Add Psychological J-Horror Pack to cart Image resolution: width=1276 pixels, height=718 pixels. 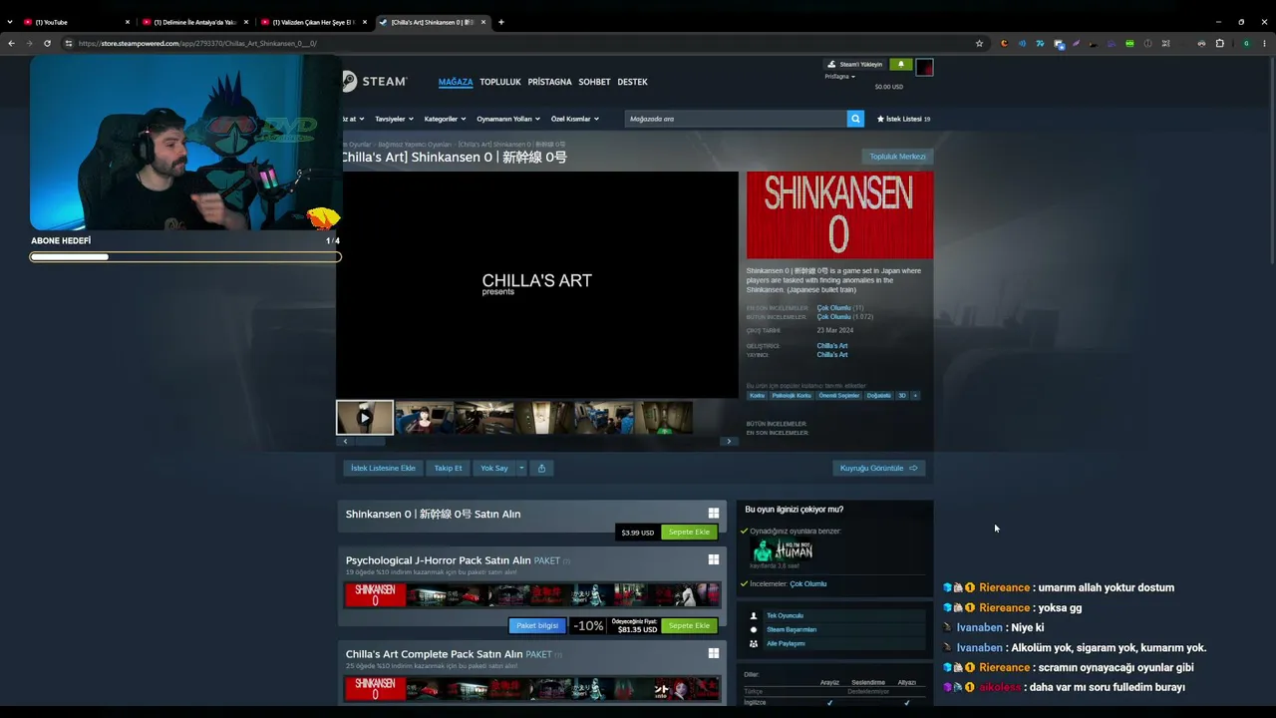point(689,625)
